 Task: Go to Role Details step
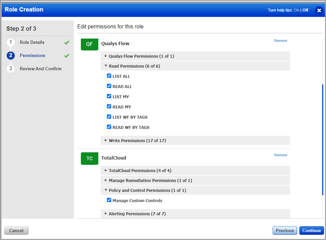[x=32, y=43]
